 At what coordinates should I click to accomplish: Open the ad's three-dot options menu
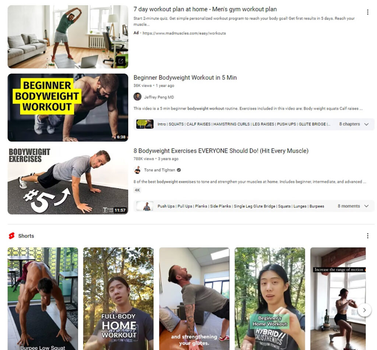367,12
